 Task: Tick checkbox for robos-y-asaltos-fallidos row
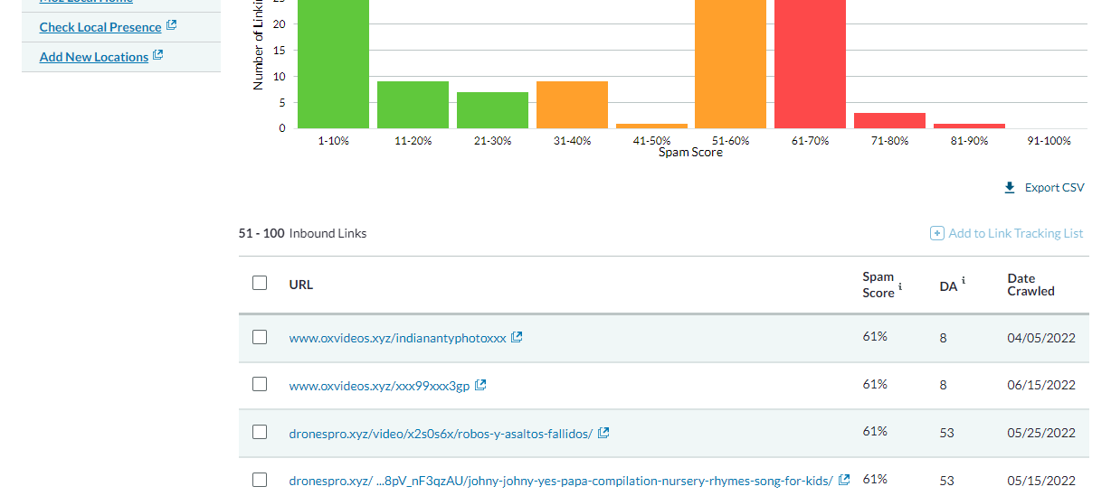point(260,432)
